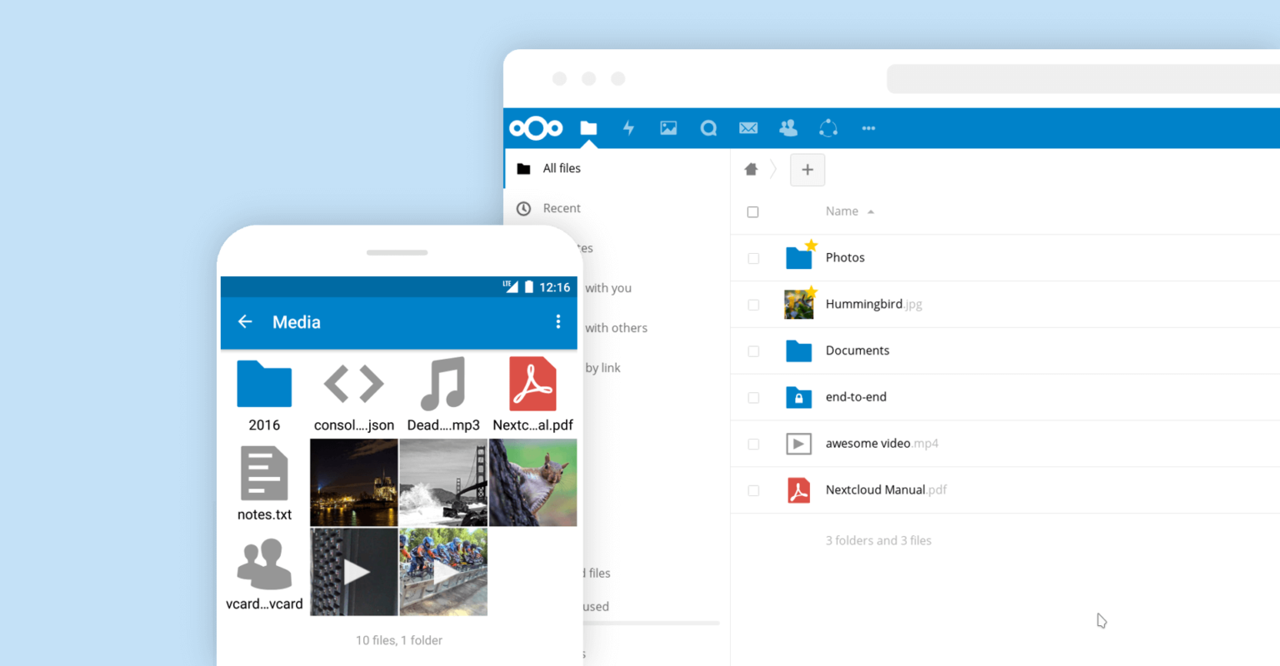Open the Mail app envelope icon

click(747, 128)
